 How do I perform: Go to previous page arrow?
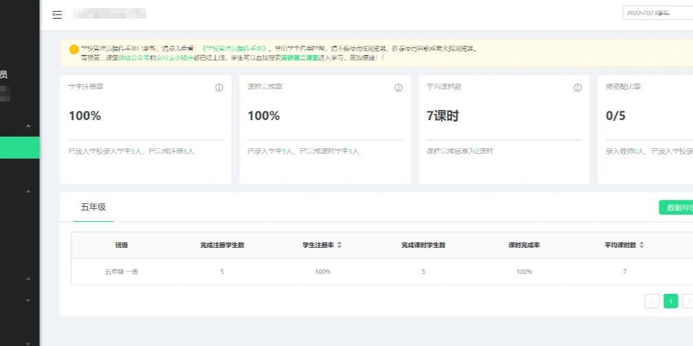652,301
